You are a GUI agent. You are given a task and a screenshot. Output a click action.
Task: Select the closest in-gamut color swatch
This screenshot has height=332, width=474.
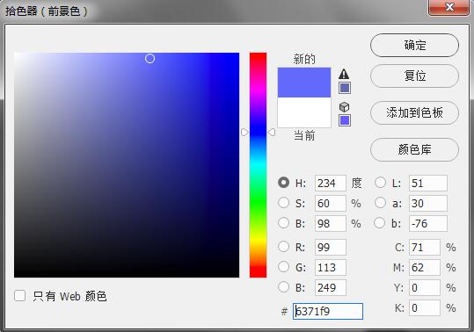(x=345, y=88)
